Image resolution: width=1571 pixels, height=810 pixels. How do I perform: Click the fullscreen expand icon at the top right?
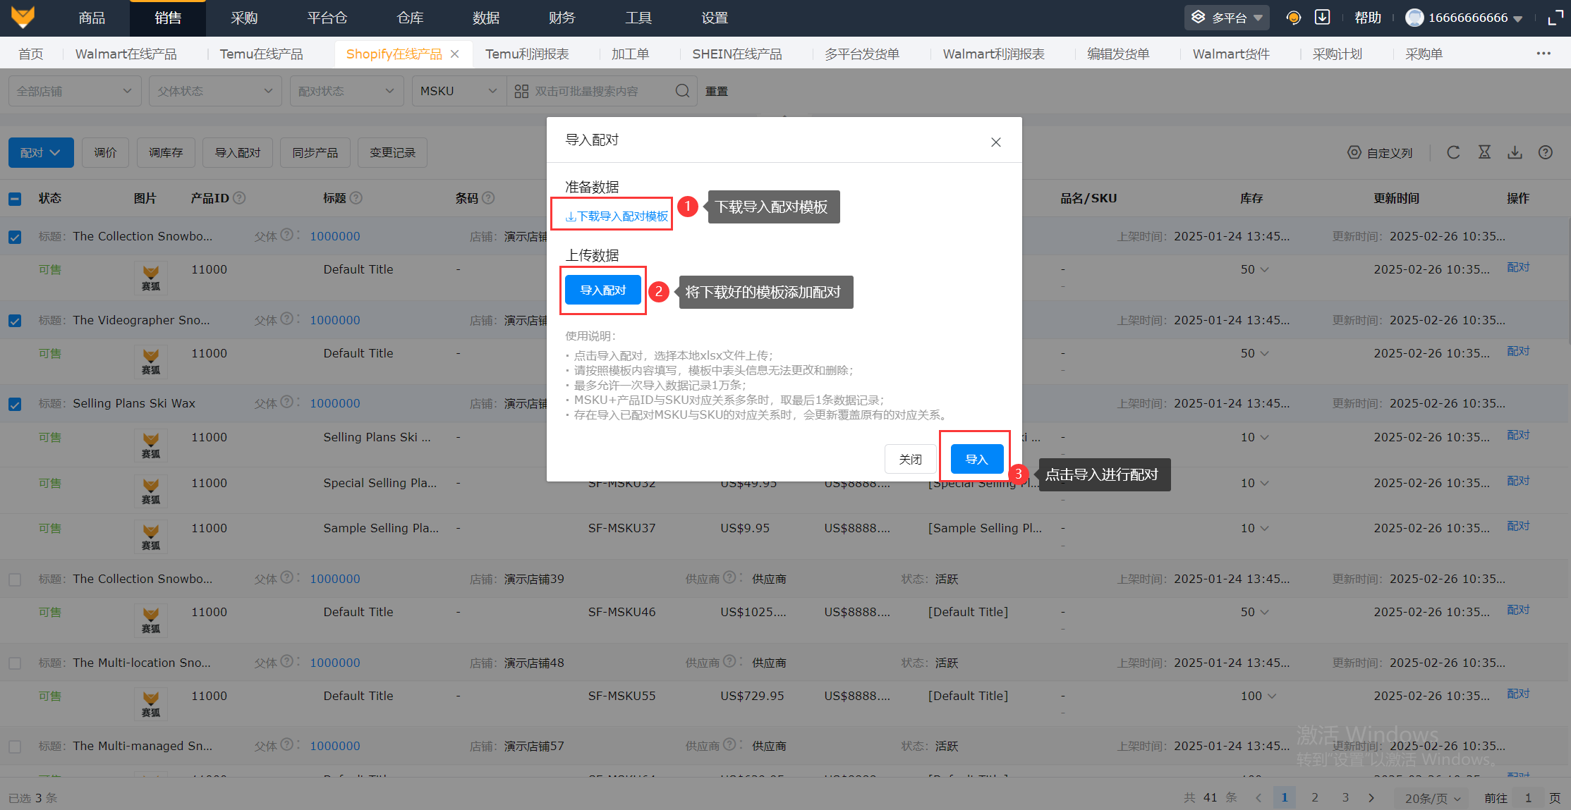[1555, 18]
